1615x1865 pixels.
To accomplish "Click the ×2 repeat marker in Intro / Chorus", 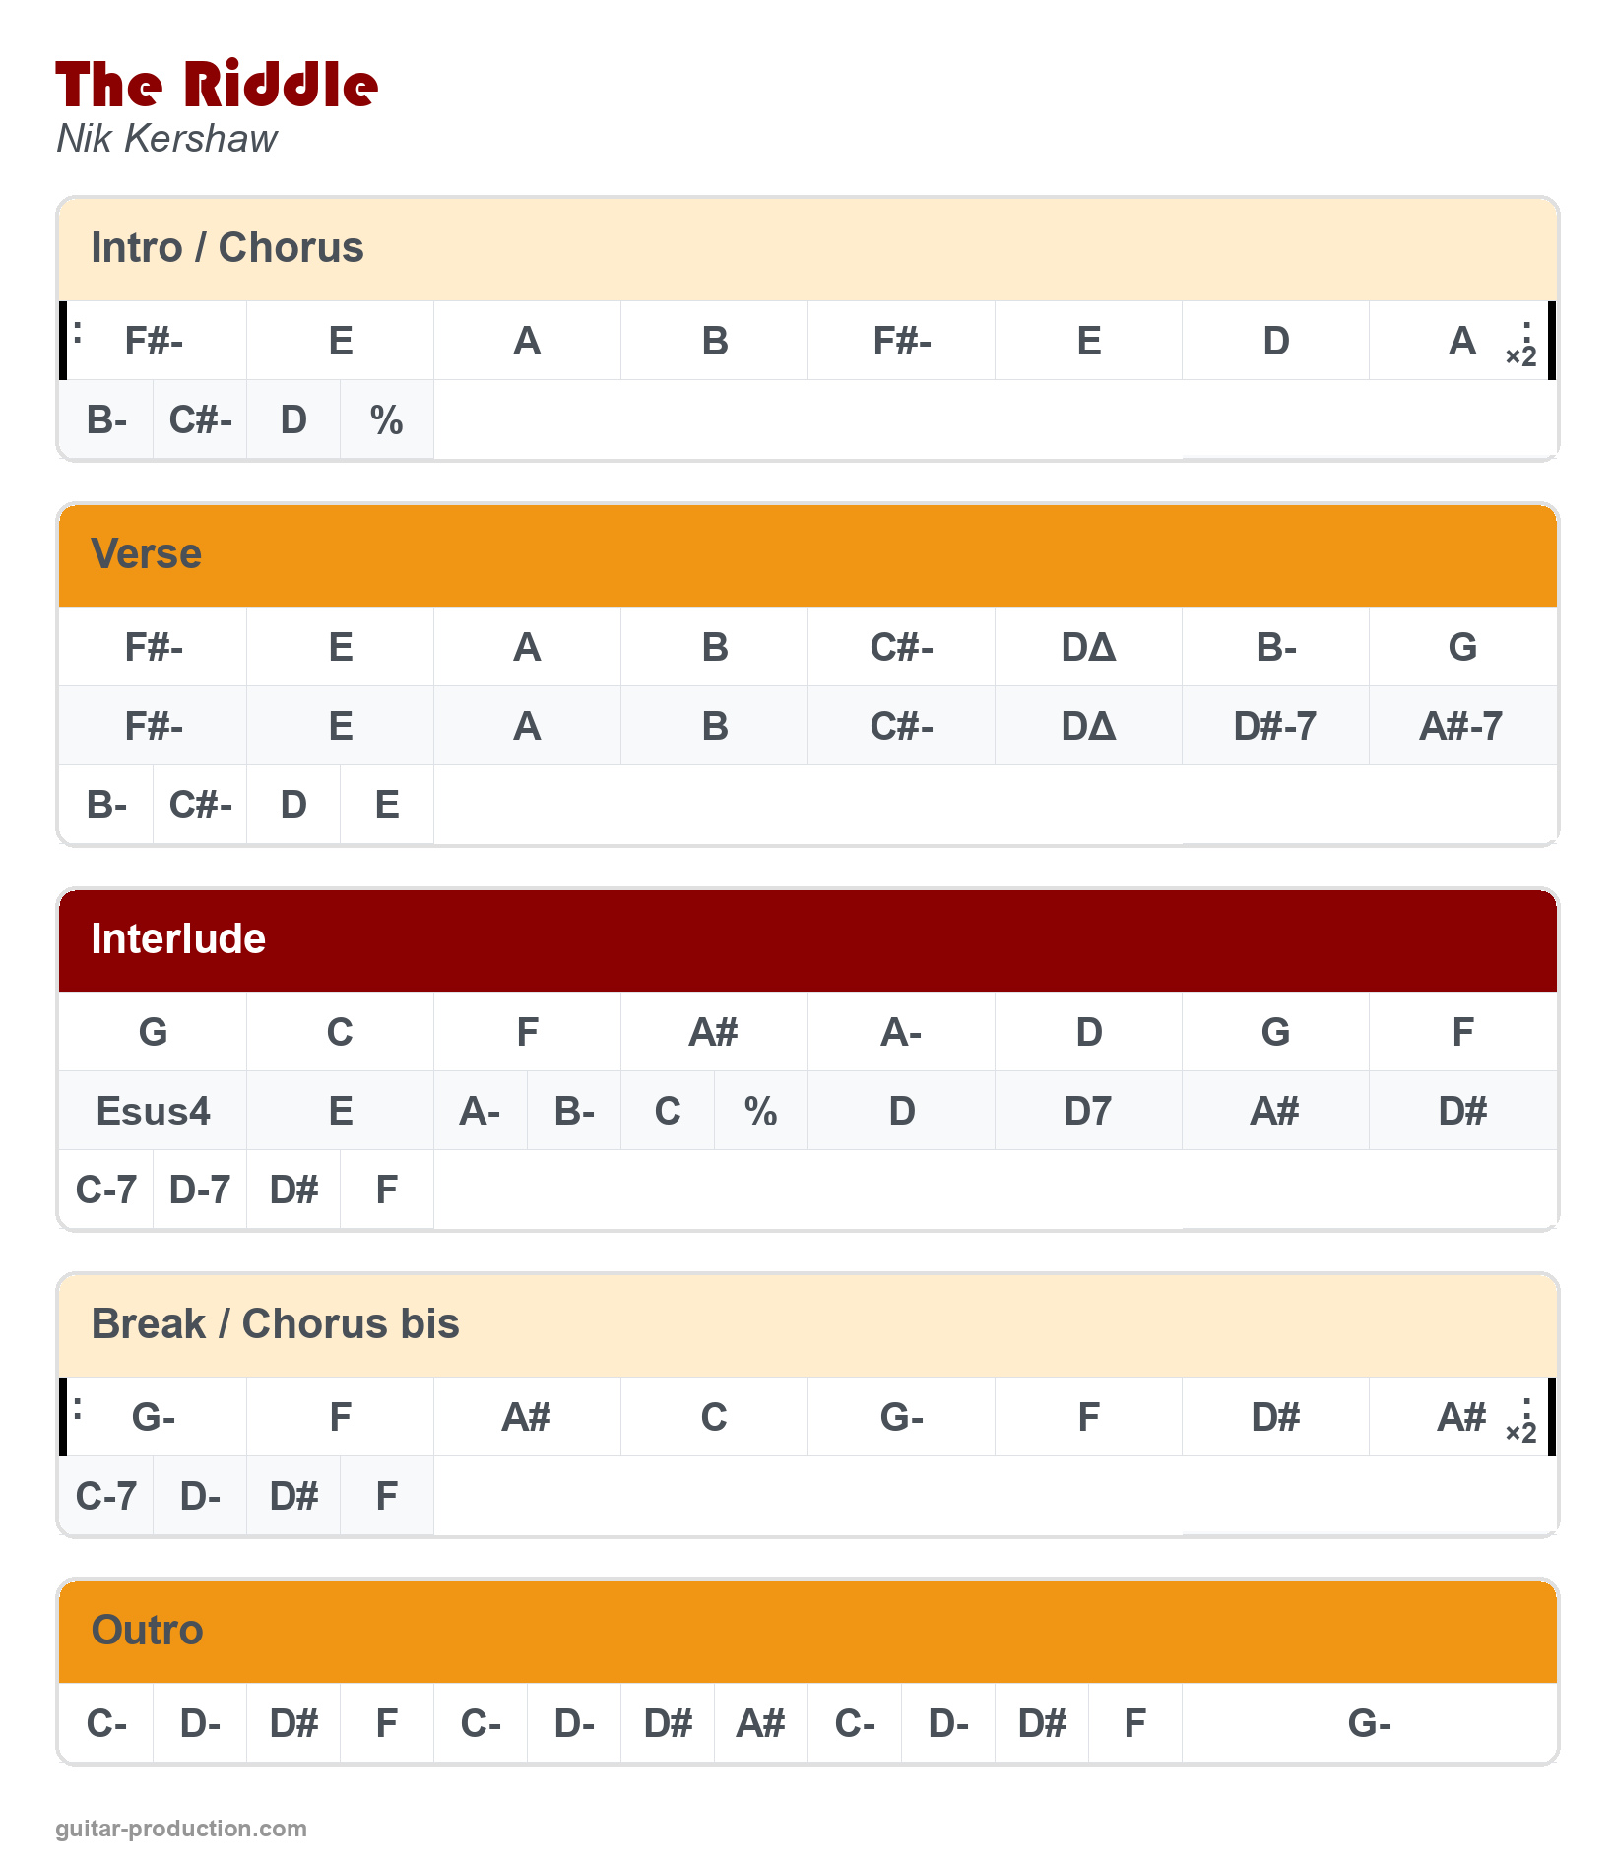I will click(1521, 354).
